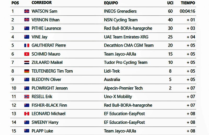Sort by the CORREDOR column header
This screenshot has width=209, height=135.
[42, 3]
